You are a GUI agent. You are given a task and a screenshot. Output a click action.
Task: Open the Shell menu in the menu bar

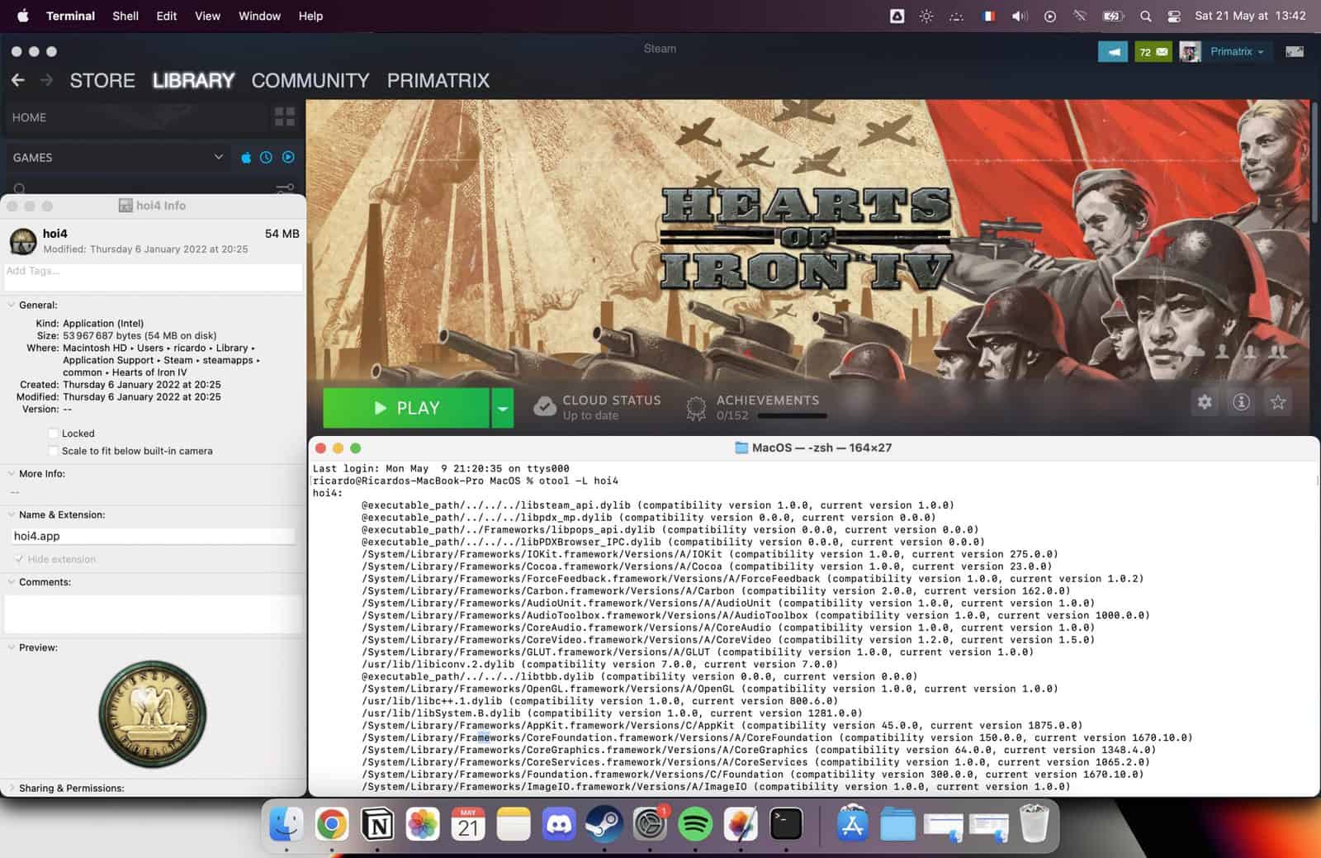click(x=125, y=16)
